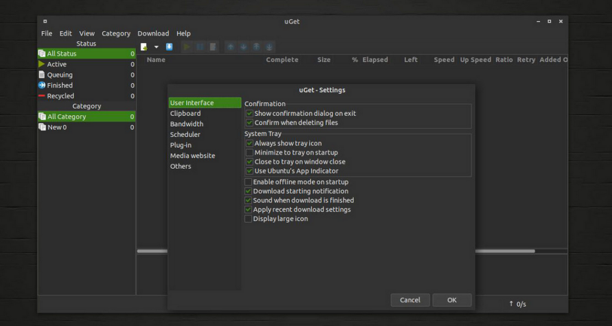Toggle Apply recent download settings

coord(248,209)
